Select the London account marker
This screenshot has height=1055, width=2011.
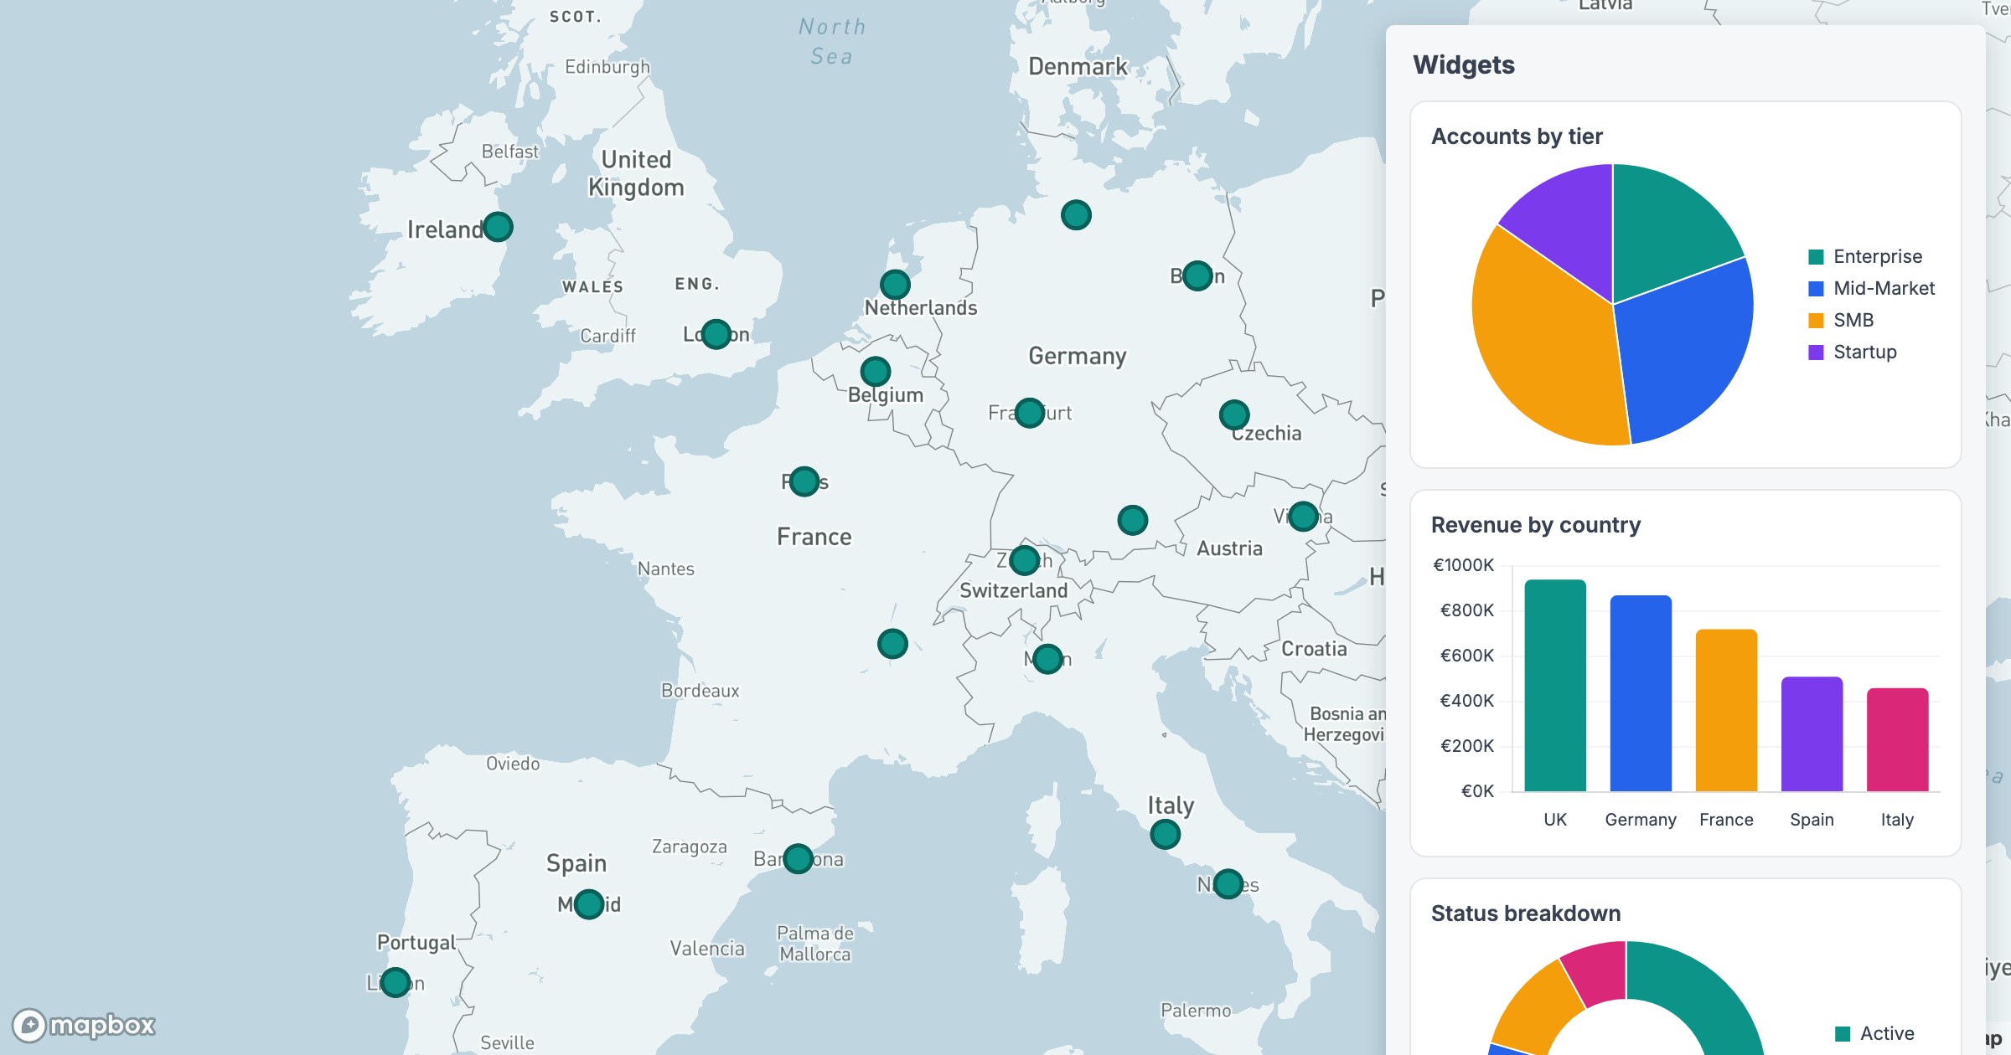coord(716,334)
